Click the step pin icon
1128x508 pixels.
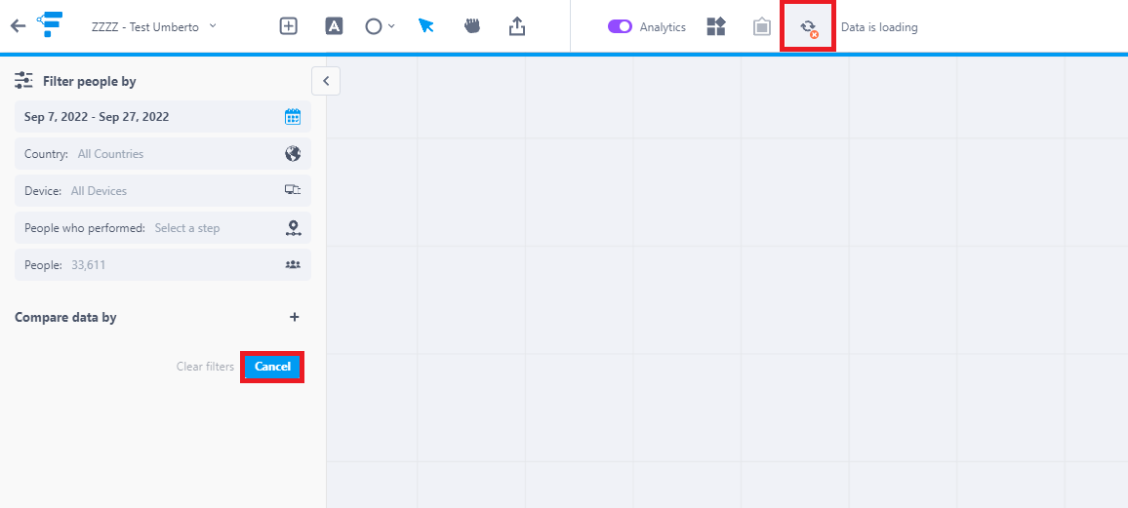coord(293,228)
